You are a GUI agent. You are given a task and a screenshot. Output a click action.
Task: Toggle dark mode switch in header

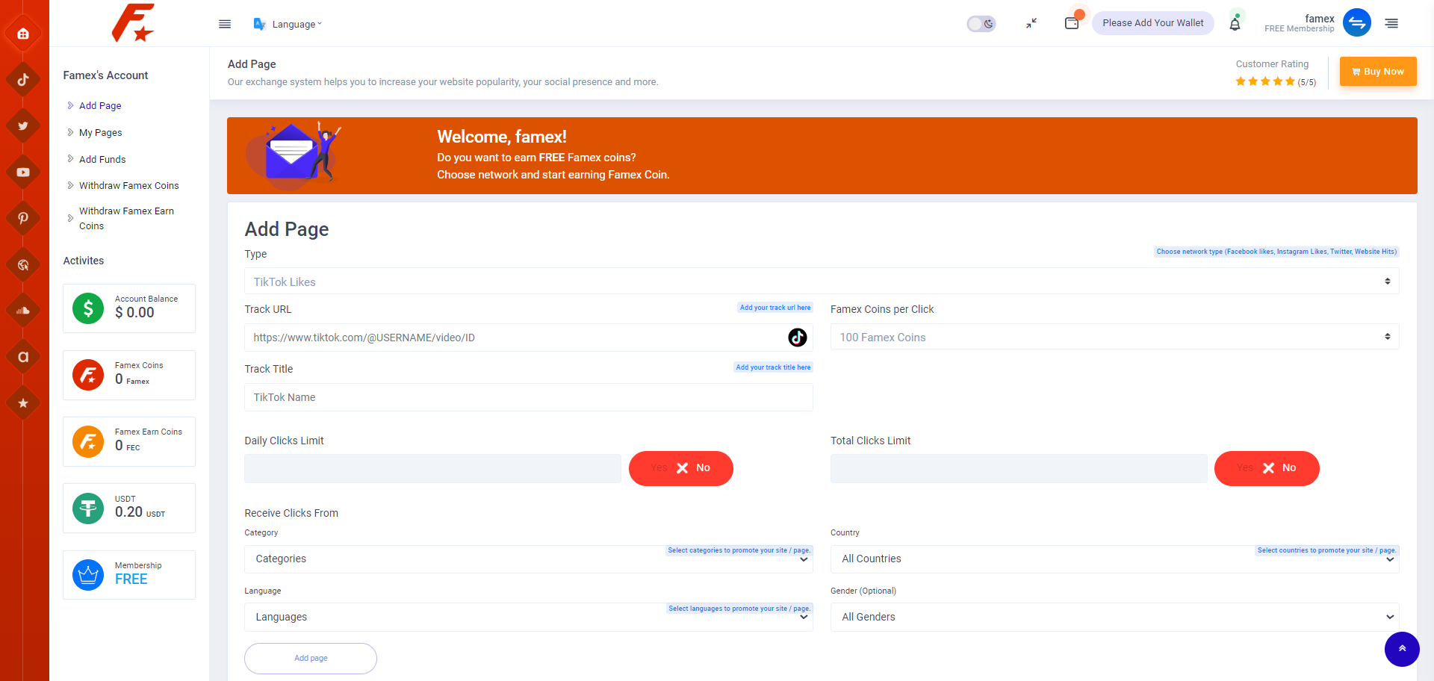(981, 23)
